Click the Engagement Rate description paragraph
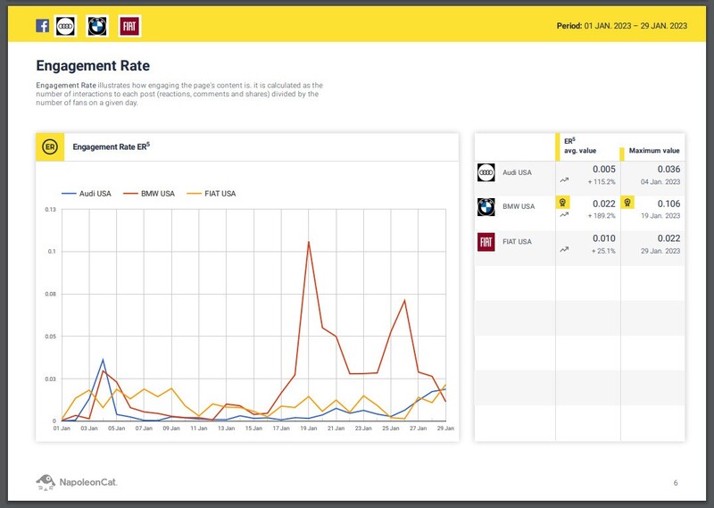 click(179, 94)
